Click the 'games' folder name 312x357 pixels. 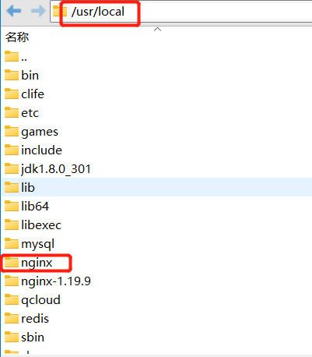40,133
